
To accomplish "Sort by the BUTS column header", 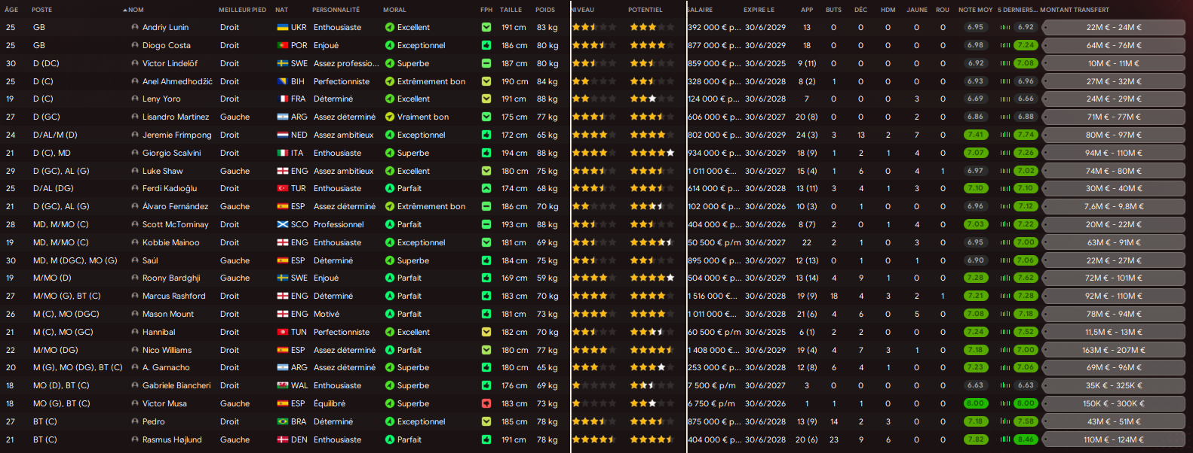I will pos(833,10).
